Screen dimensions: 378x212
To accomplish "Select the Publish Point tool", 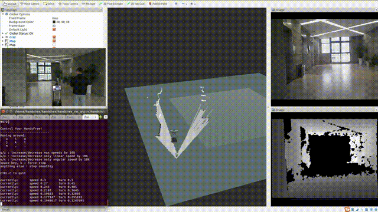I will click(x=158, y=4).
